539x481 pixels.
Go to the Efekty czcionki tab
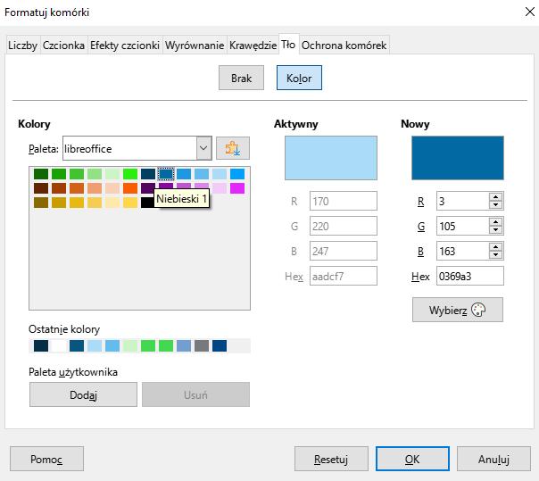[x=125, y=45]
